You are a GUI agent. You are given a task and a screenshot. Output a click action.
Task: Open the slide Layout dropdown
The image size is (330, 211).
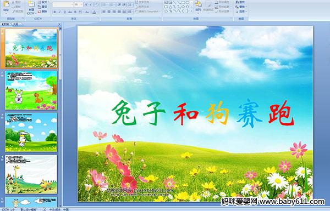pyautogui.click(x=43, y=2)
